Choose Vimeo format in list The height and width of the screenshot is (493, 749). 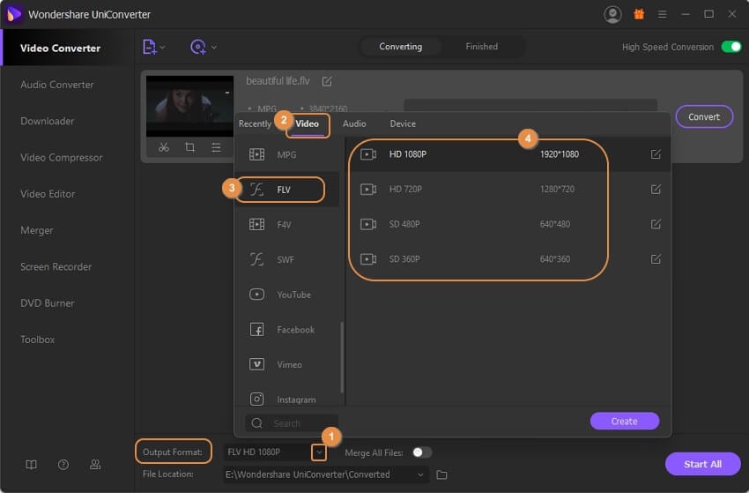click(x=286, y=364)
